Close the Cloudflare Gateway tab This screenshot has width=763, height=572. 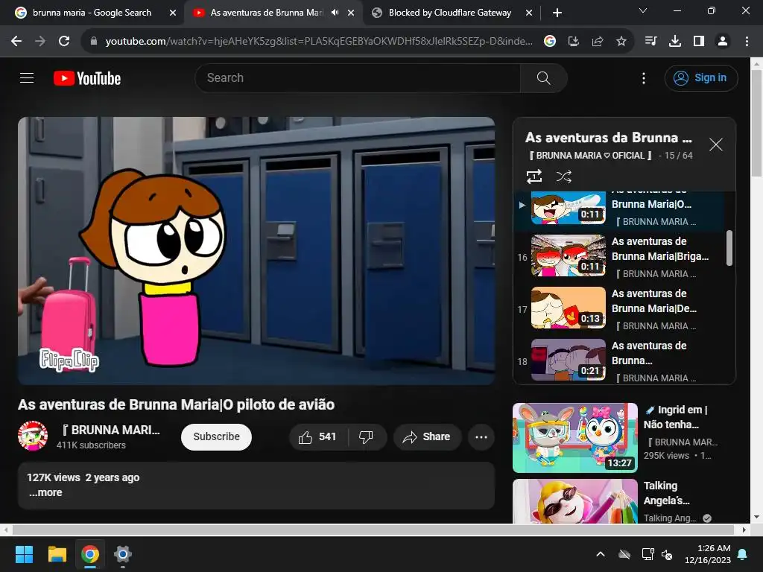coord(529,13)
